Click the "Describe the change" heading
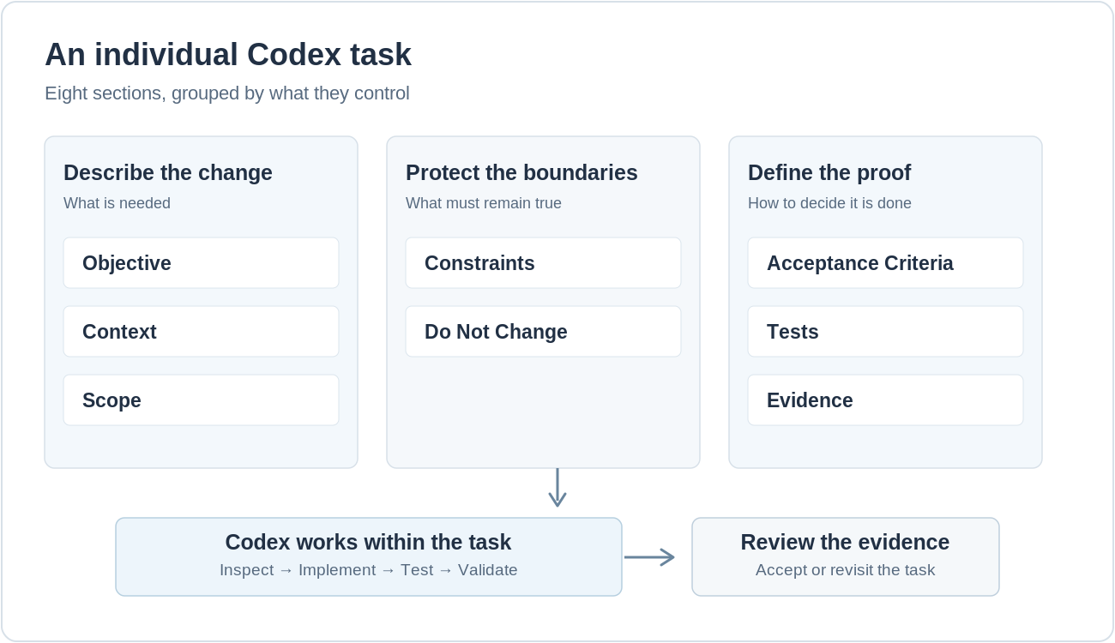The image size is (1115, 643). coord(168,172)
